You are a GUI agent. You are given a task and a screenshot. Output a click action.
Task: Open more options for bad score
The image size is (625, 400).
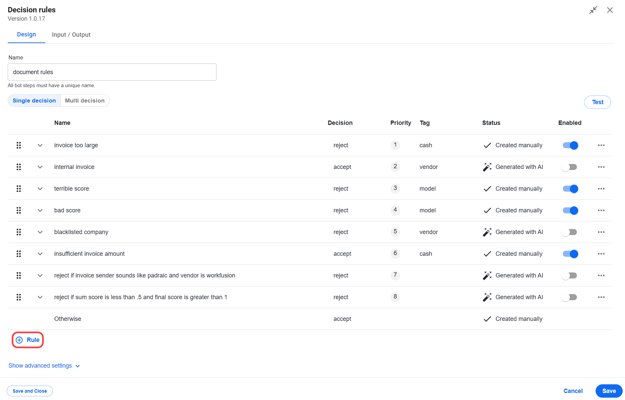(601, 210)
